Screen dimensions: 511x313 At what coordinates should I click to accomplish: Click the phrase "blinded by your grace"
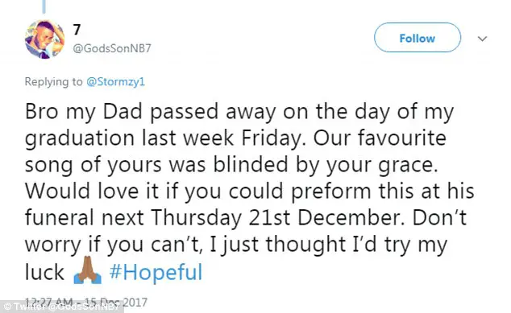point(324,165)
